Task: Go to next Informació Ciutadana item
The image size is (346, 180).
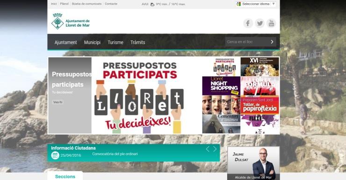Action: click(x=215, y=149)
